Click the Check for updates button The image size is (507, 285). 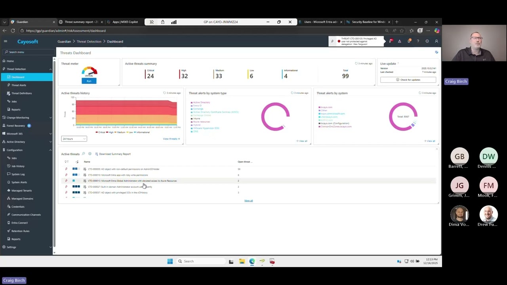click(x=408, y=80)
